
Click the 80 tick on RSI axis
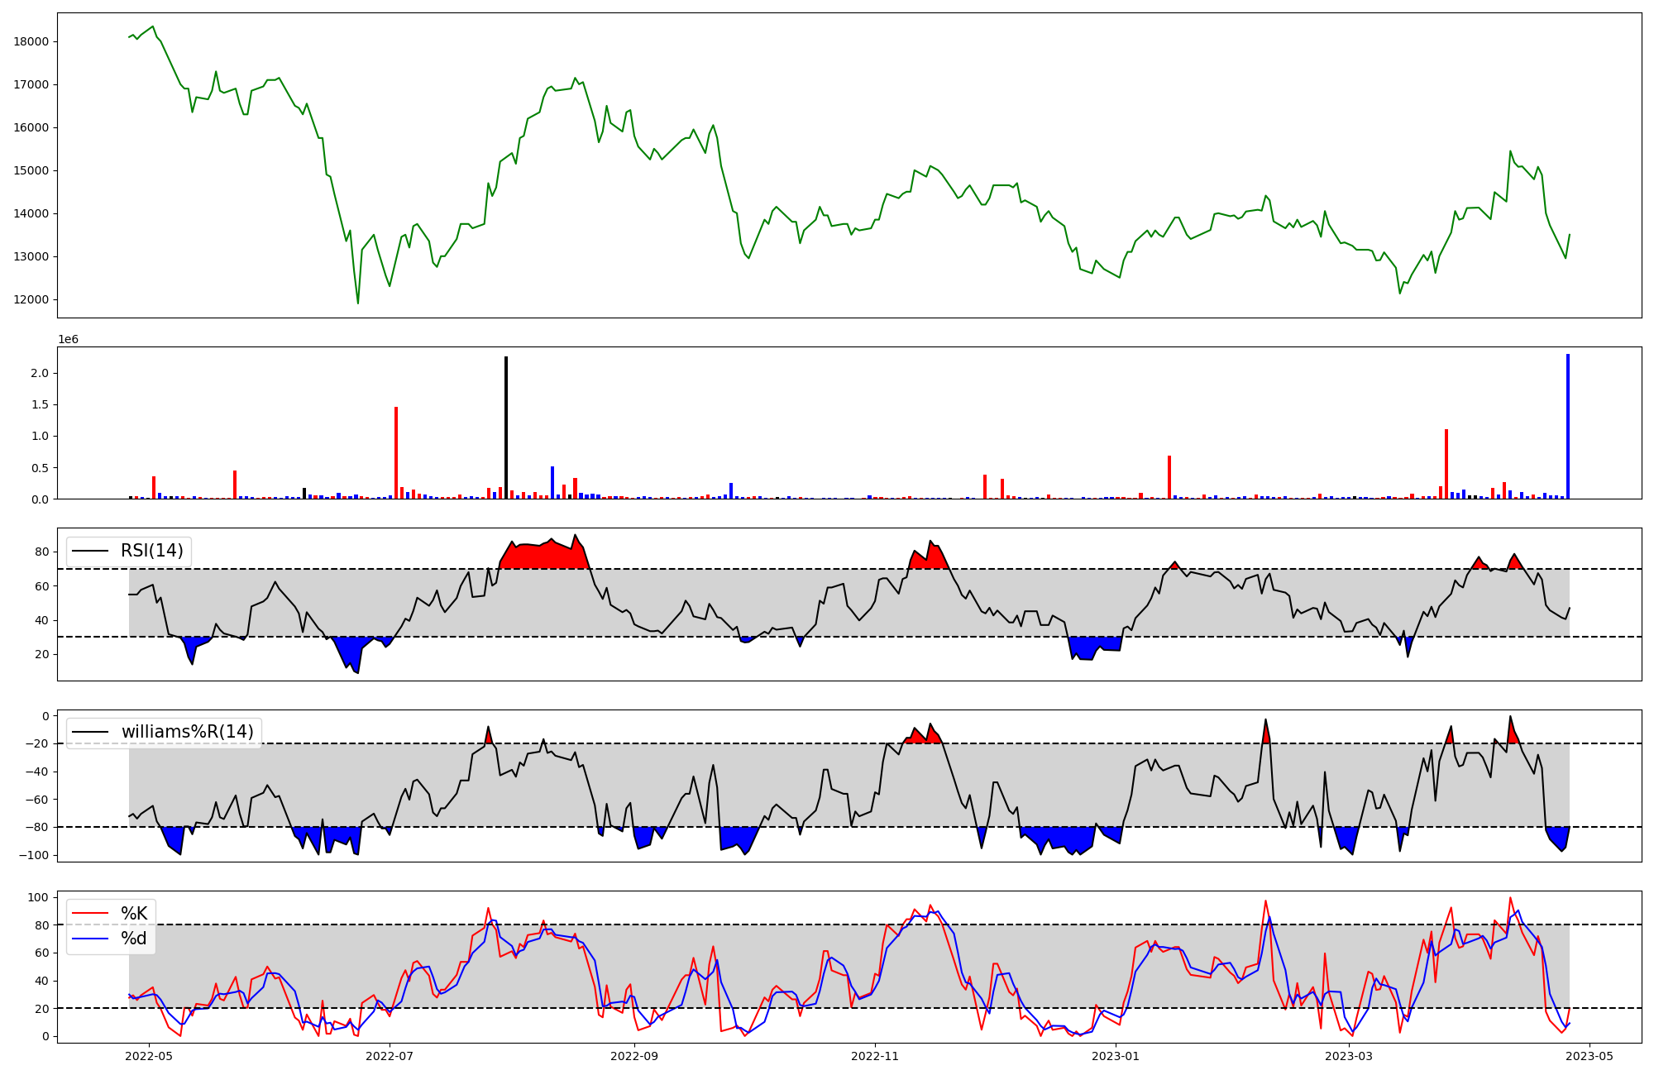coord(43,552)
